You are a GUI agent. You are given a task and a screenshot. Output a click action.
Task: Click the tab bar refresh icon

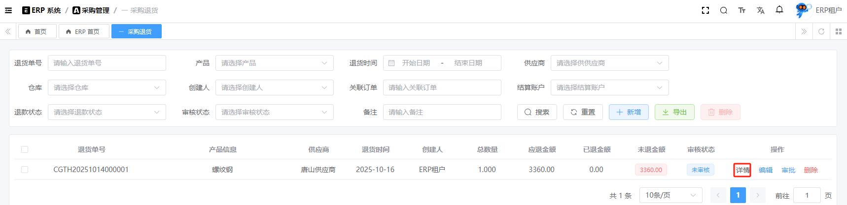point(821,31)
